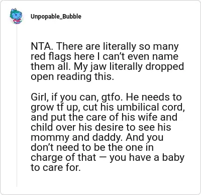
Task: Click the second paragraph starting 'Girl, if you can'
Action: coord(108,132)
